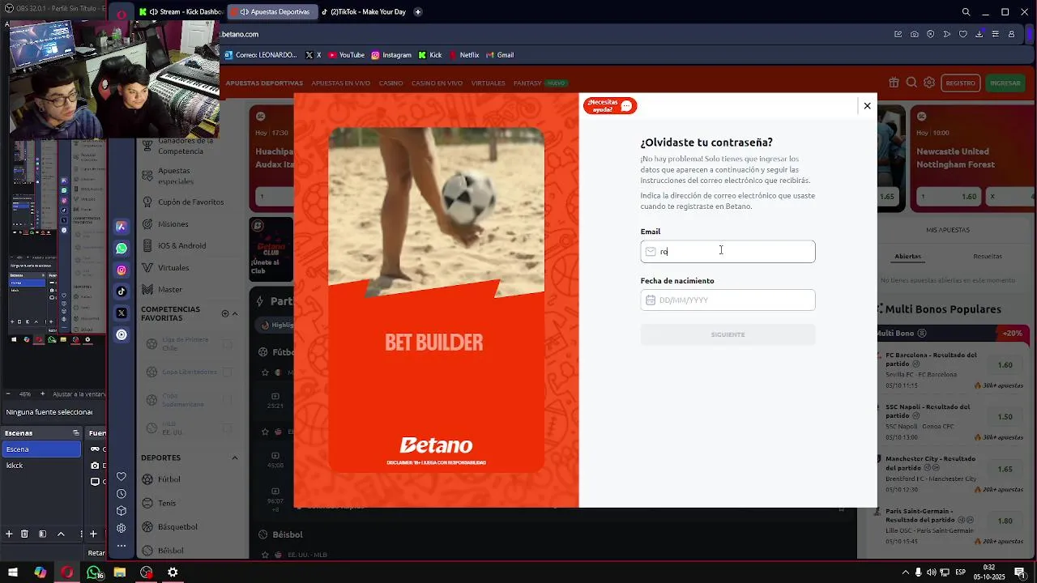Open Instagram in the Opera sidebar
Image resolution: width=1037 pixels, height=583 pixels.
coord(122,270)
